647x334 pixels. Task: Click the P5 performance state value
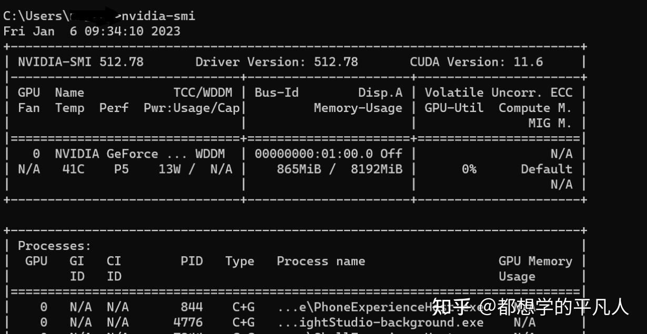coord(121,169)
